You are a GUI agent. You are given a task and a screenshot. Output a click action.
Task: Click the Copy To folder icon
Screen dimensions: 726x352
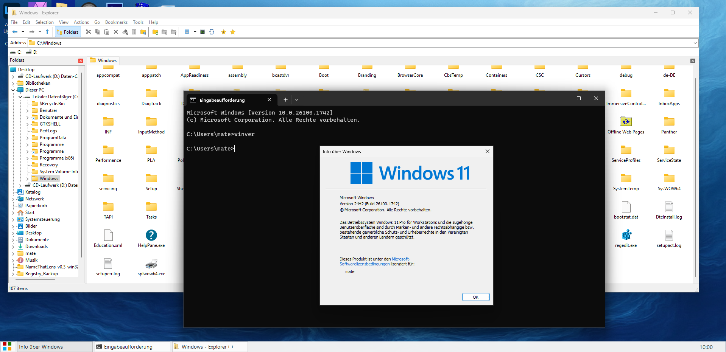click(x=164, y=32)
